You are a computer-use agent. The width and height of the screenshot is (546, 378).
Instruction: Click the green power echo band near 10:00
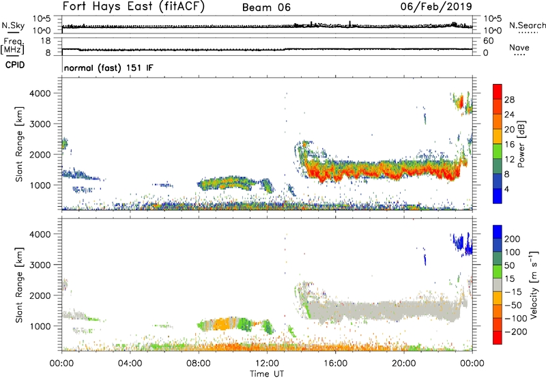(227, 183)
